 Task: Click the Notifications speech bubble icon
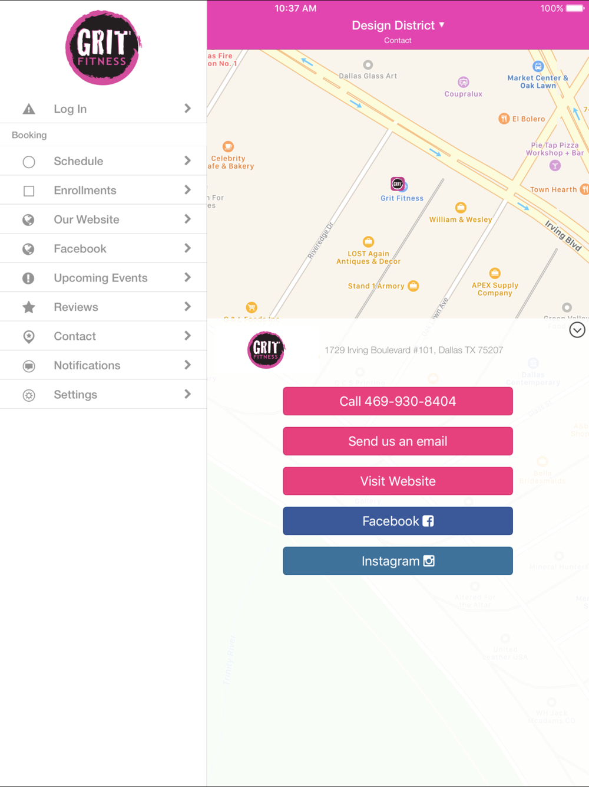pos(28,366)
